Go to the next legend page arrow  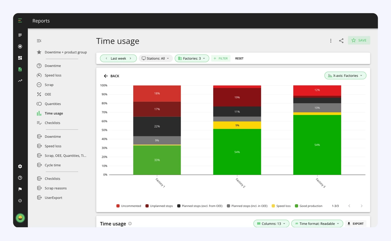tap(361, 206)
